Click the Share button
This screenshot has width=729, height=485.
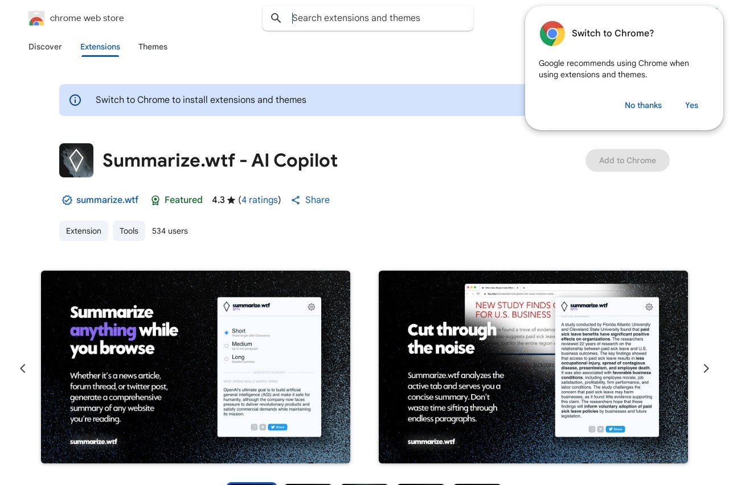(310, 200)
